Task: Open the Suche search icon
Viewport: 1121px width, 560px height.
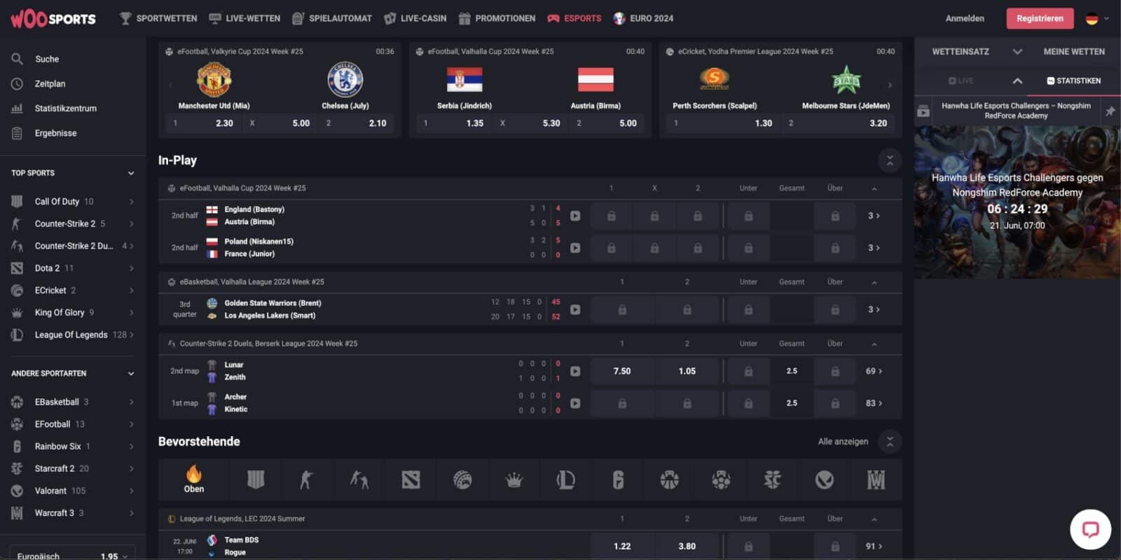Action: [18, 59]
